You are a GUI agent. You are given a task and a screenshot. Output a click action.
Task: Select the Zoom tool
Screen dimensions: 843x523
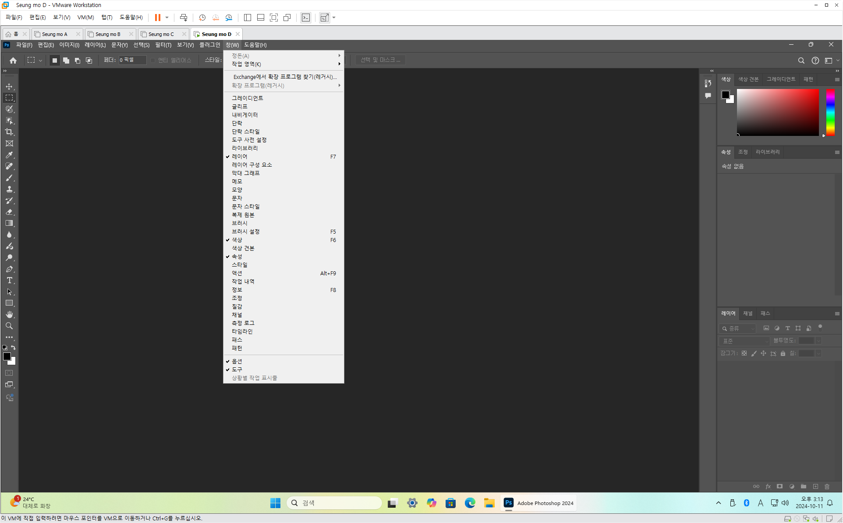tap(9, 326)
